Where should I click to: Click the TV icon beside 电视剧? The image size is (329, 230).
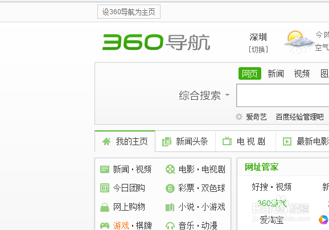coord(227,141)
